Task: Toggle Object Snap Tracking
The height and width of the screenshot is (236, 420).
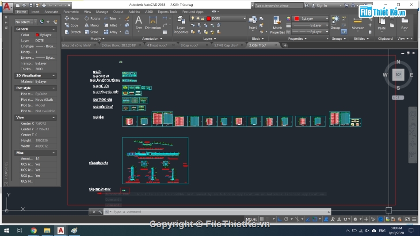Action: click(x=308, y=219)
